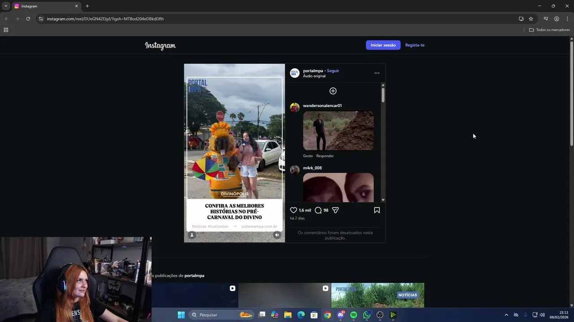Screen dimensions: 574x322
Task: Open Microsoft Store from the taskbar
Action: [314, 315]
